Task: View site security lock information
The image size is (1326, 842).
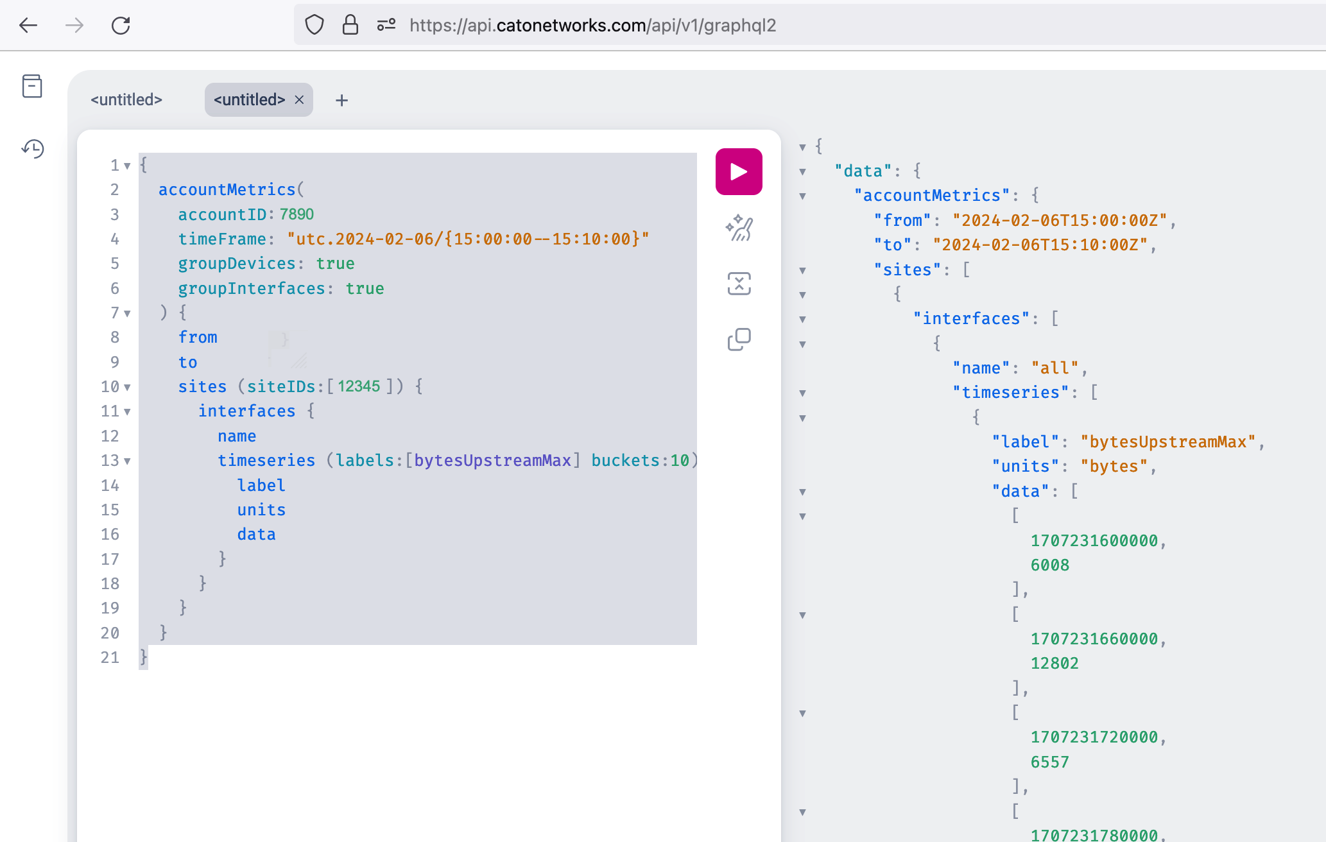Action: [350, 26]
